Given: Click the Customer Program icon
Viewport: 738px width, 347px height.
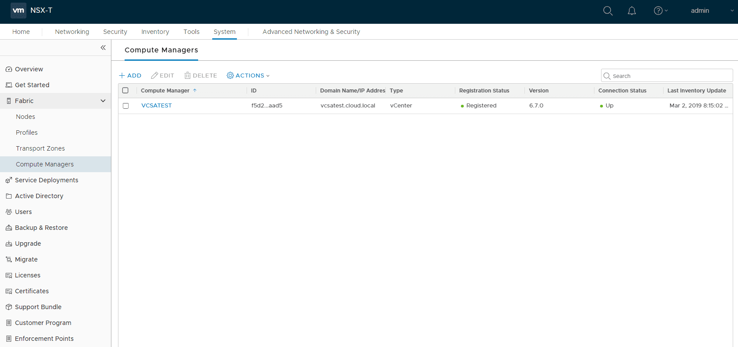Looking at the screenshot, I should click(9, 323).
